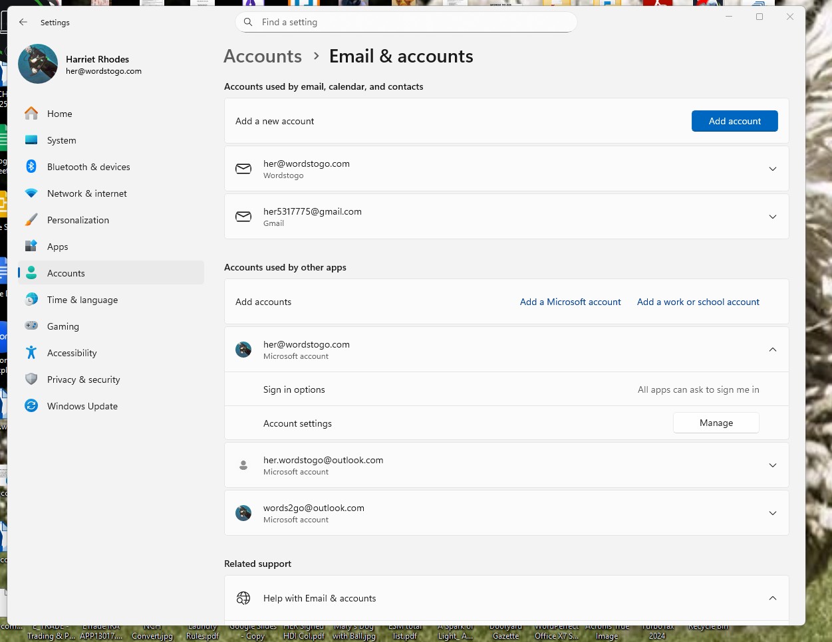The image size is (832, 642).
Task: Click the System monitor icon
Action: coord(31,140)
